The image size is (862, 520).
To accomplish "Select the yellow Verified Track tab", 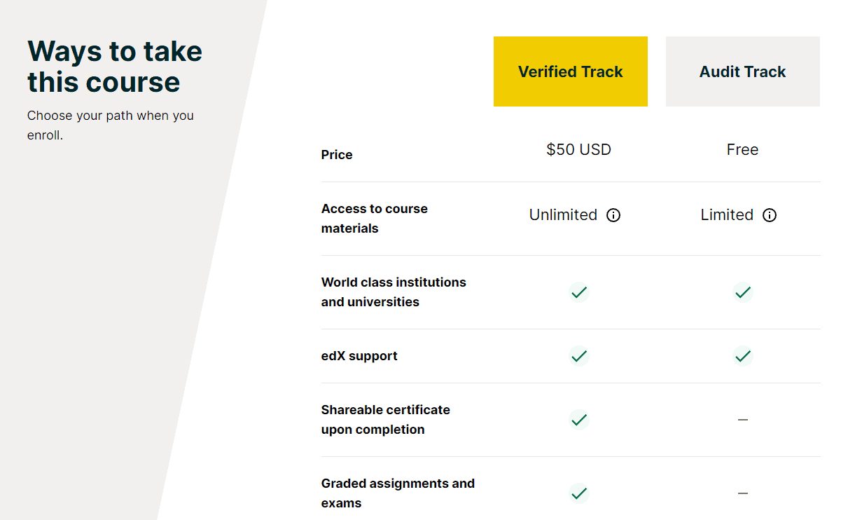I will click(x=571, y=71).
